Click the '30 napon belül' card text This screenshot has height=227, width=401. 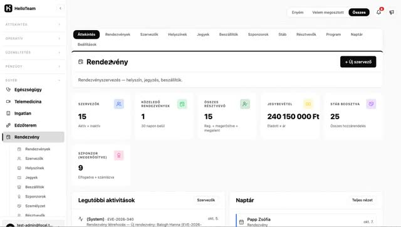(x=153, y=126)
